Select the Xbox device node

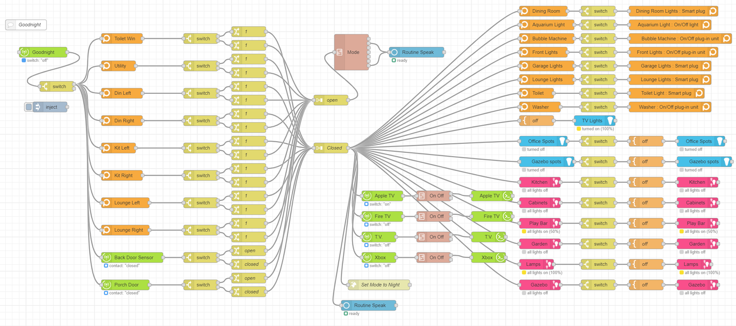pos(380,257)
